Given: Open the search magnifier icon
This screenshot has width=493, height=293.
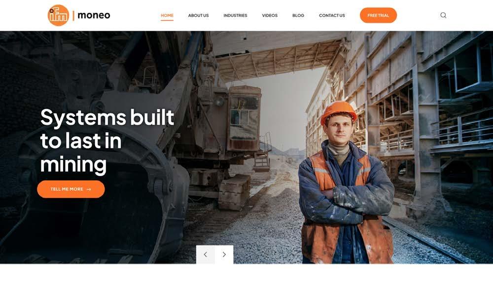Looking at the screenshot, I should coord(443,15).
